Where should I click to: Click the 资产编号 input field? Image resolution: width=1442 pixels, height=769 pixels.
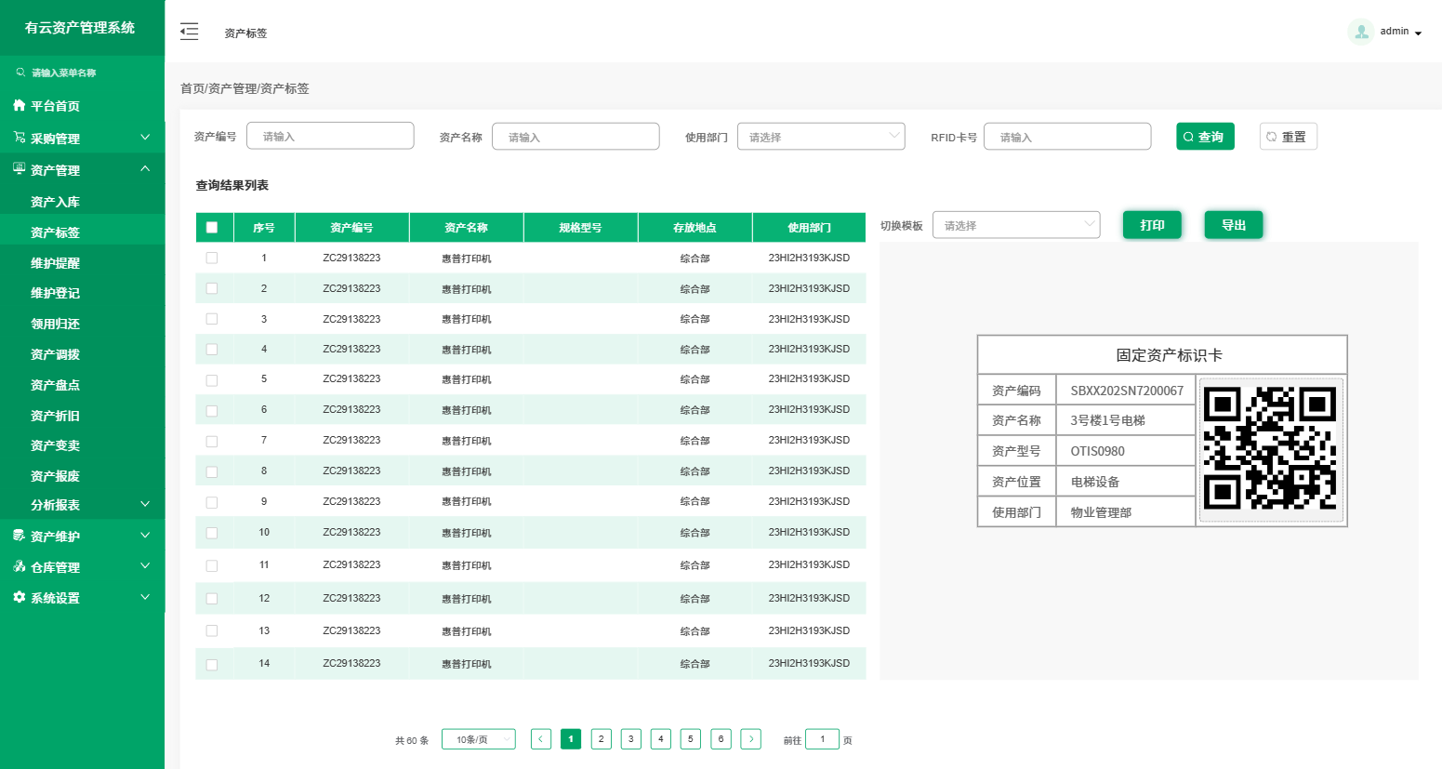(330, 137)
